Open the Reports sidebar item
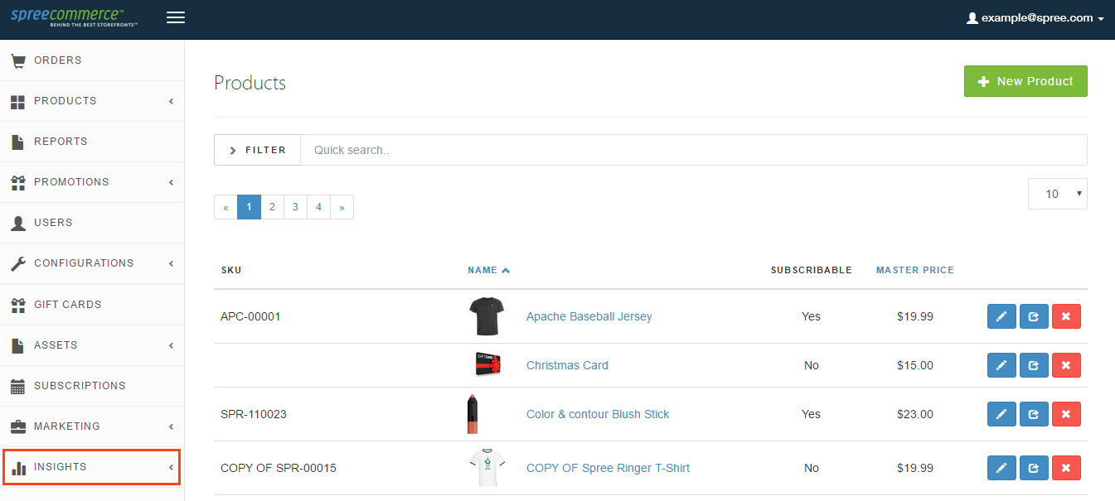The image size is (1115, 501). point(92,142)
